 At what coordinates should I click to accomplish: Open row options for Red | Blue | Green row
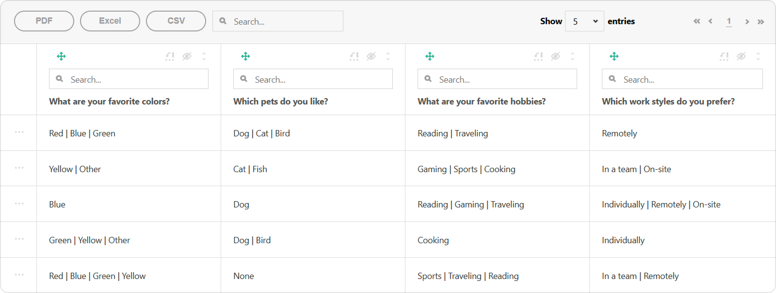(x=19, y=132)
